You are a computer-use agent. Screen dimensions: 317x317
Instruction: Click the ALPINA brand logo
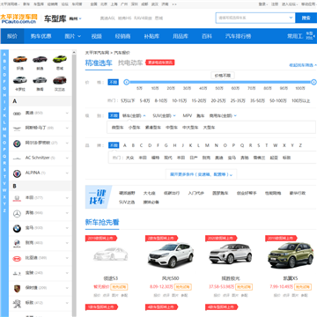pos(17,173)
